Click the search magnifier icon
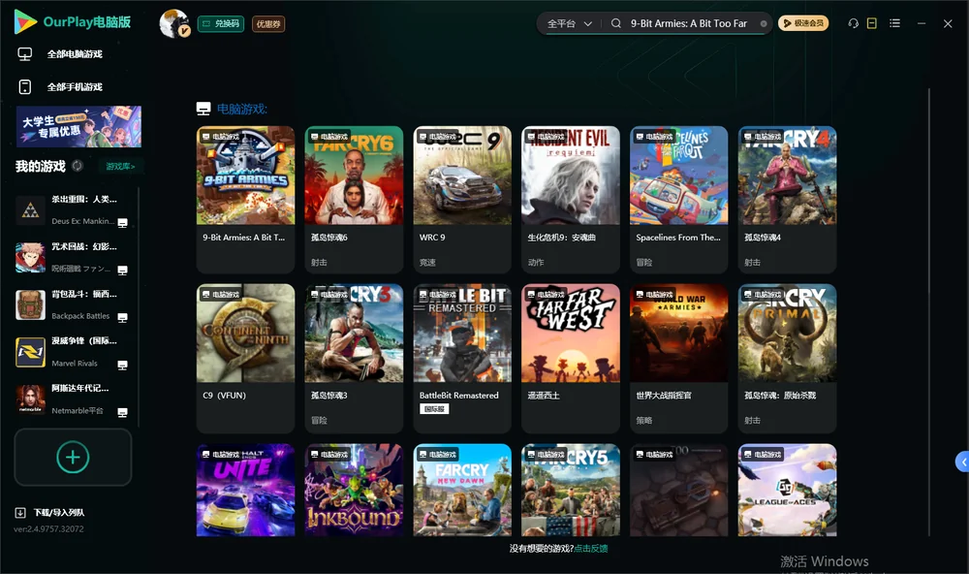969x574 pixels. coord(616,23)
